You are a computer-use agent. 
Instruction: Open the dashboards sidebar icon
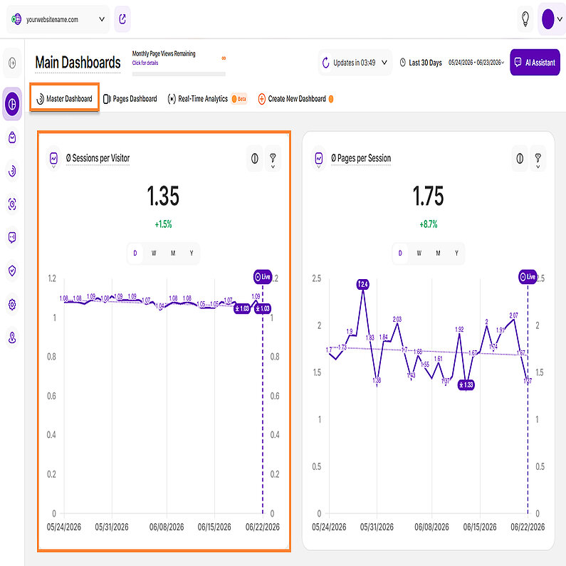coord(12,104)
